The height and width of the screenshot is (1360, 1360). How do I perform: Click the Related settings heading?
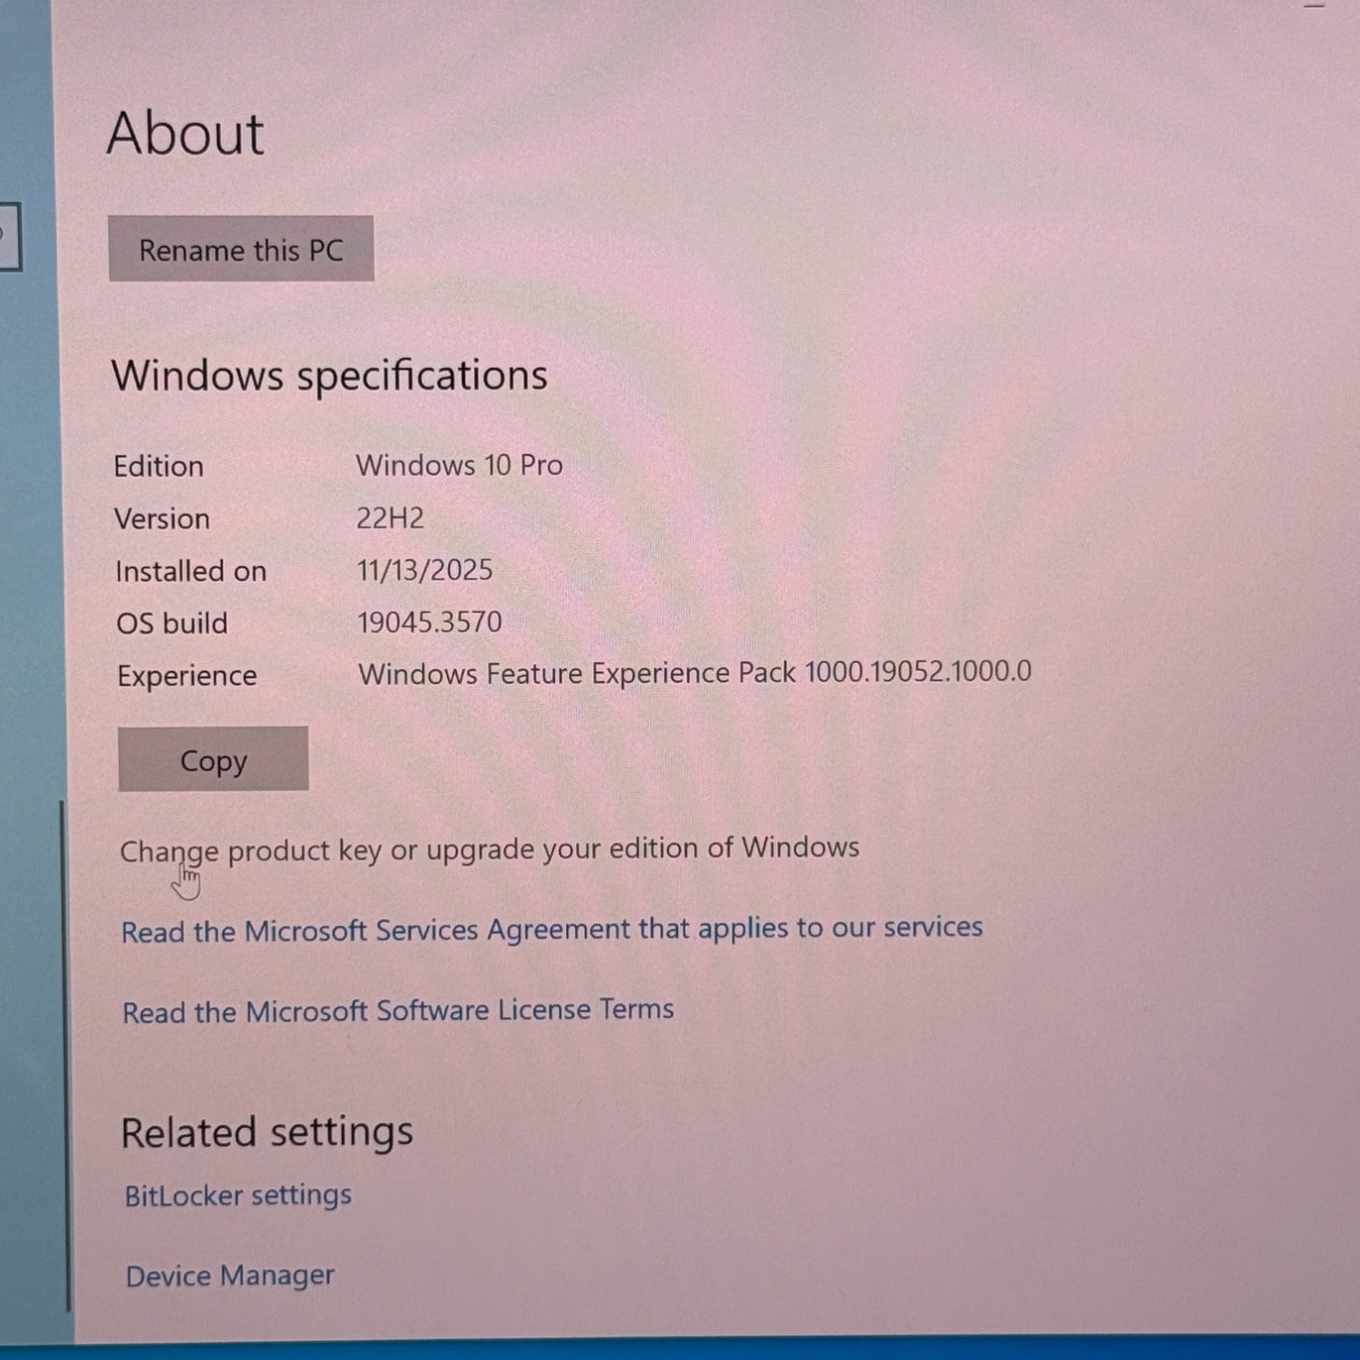click(x=267, y=1132)
